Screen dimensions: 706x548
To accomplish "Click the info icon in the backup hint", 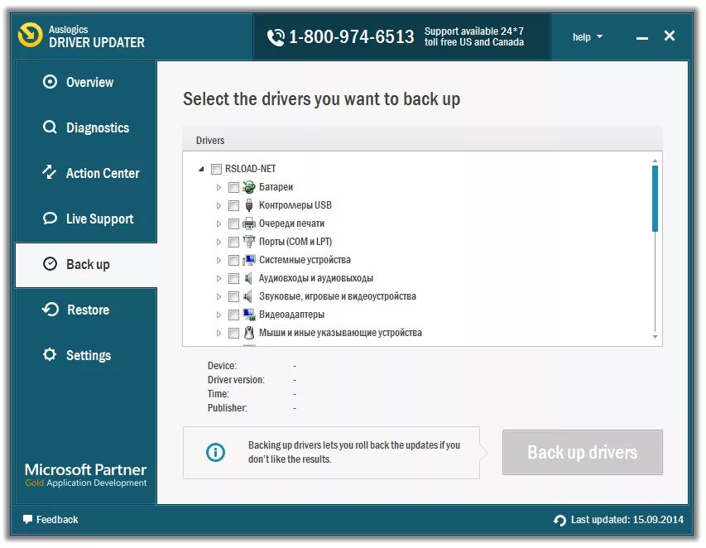I will coord(215,452).
